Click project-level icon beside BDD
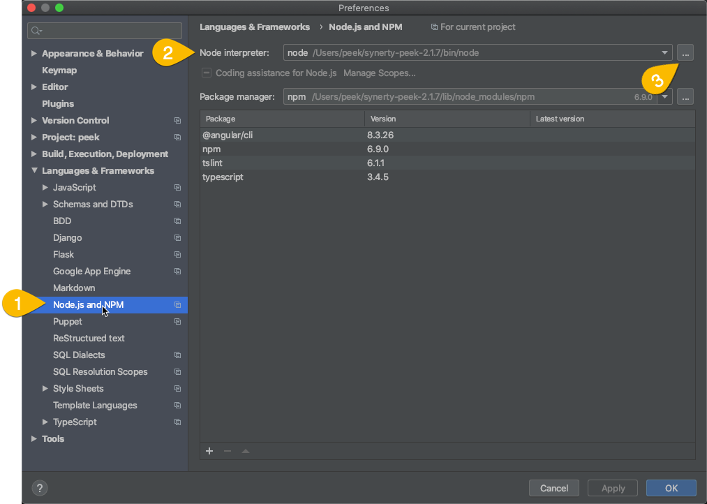 [x=178, y=221]
